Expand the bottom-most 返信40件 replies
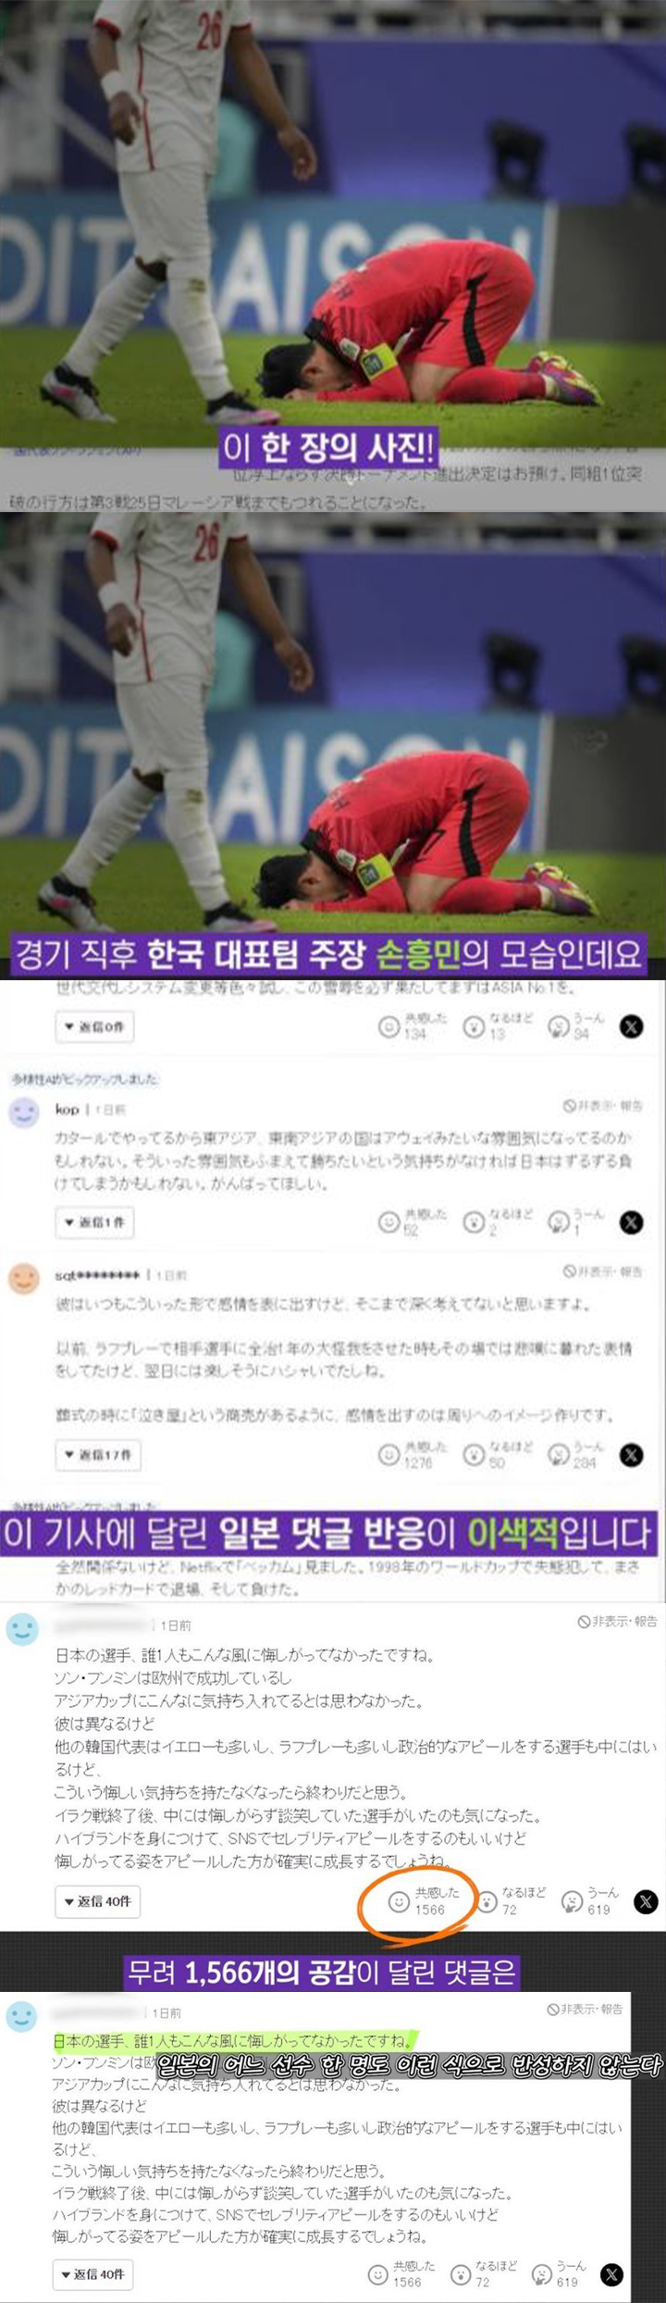666x2303 pixels. [93, 2273]
